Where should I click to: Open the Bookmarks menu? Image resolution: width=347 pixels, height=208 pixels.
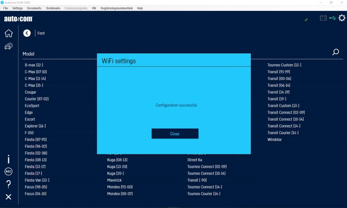53,8
